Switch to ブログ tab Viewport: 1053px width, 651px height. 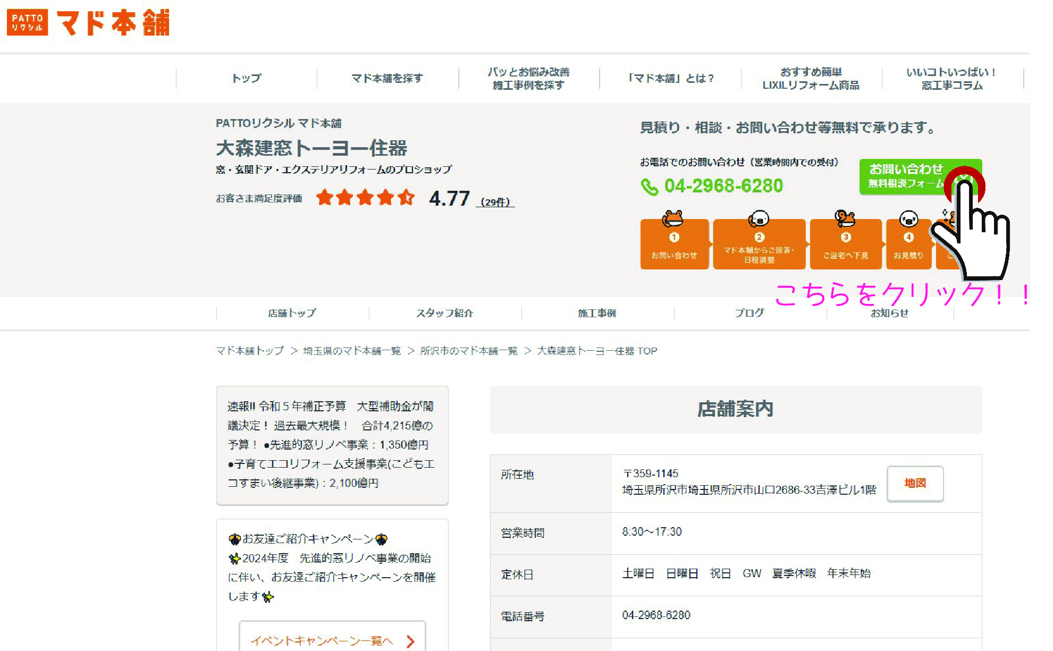click(750, 313)
